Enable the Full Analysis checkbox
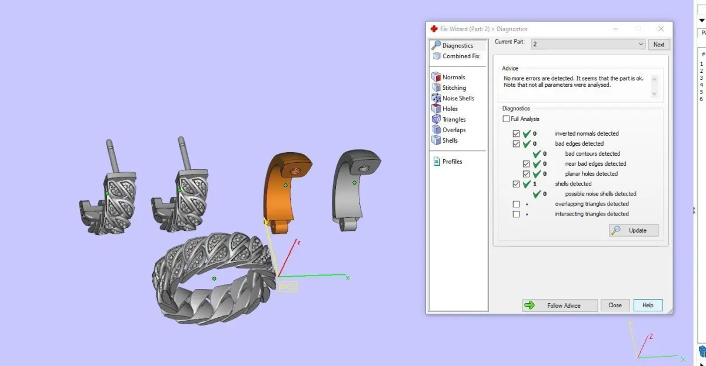 [506, 119]
